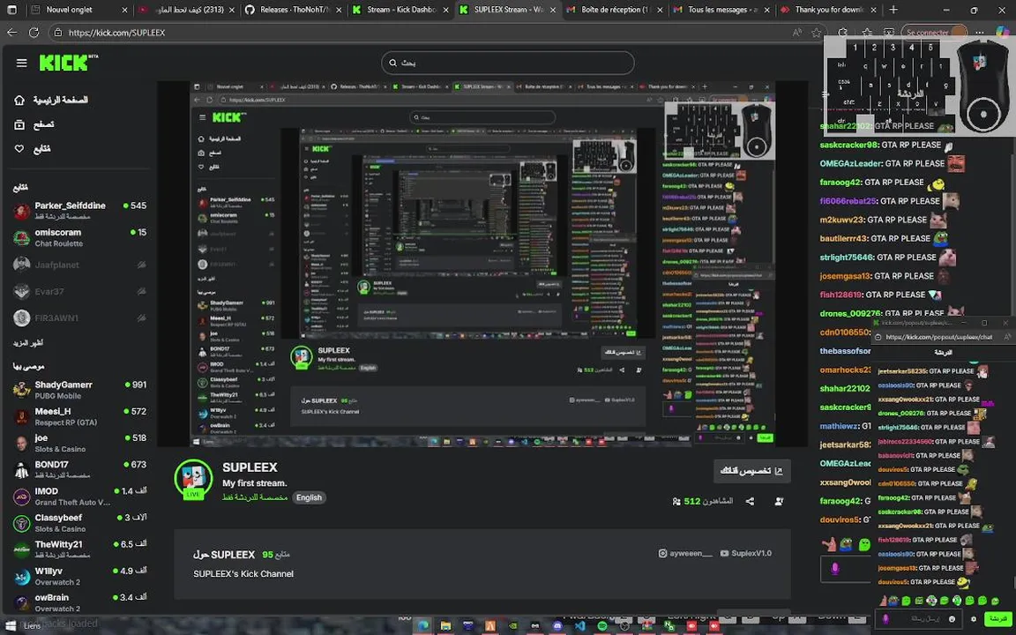Click the address bar URL kick.com/SUPLEEX
The height and width of the screenshot is (635, 1016).
click(x=116, y=33)
